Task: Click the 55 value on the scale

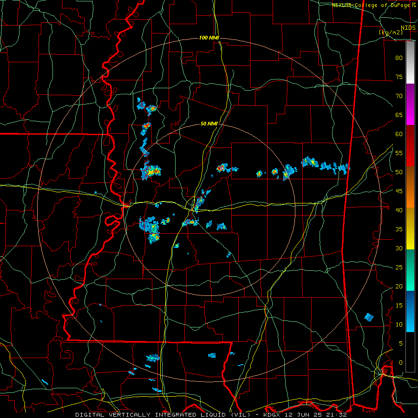Action: (399, 153)
